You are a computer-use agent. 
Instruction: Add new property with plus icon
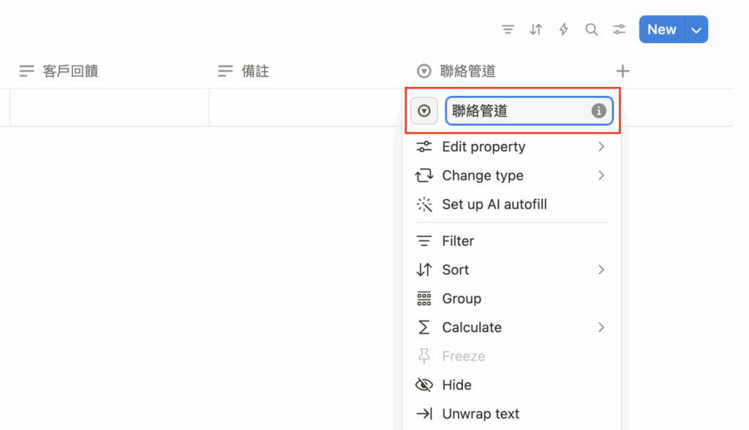(x=622, y=71)
